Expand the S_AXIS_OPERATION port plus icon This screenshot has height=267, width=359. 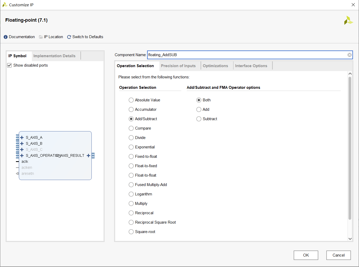point(22,155)
